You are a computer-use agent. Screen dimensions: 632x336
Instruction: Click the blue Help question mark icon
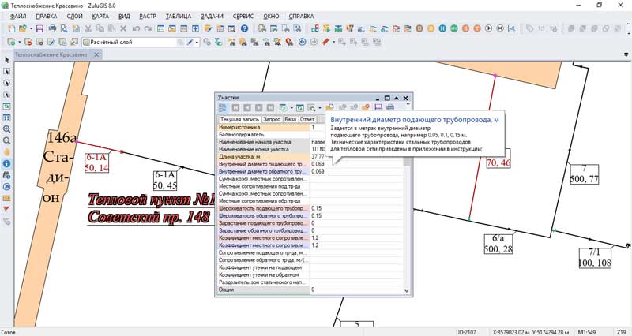[x=244, y=28]
